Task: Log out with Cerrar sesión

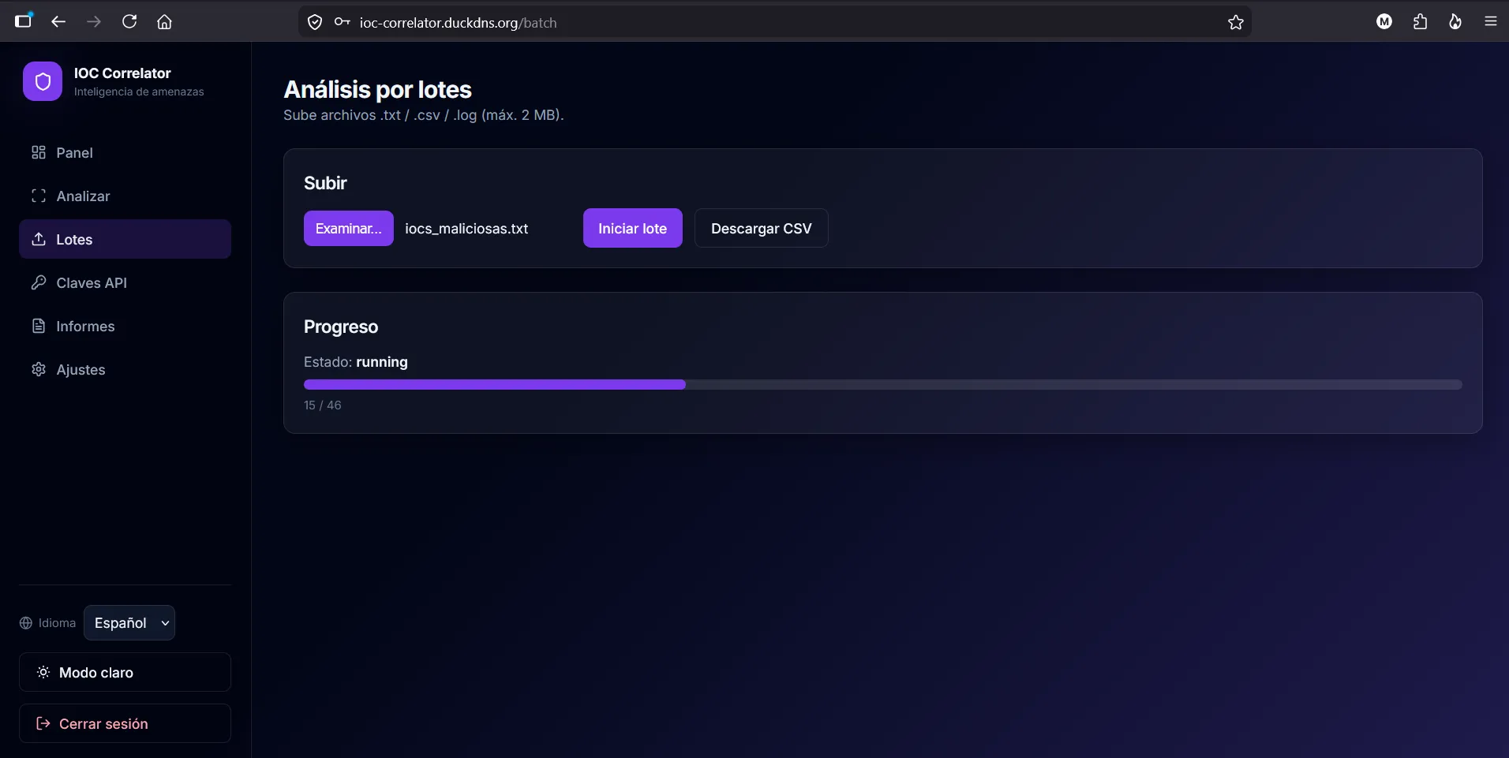Action: click(x=125, y=723)
